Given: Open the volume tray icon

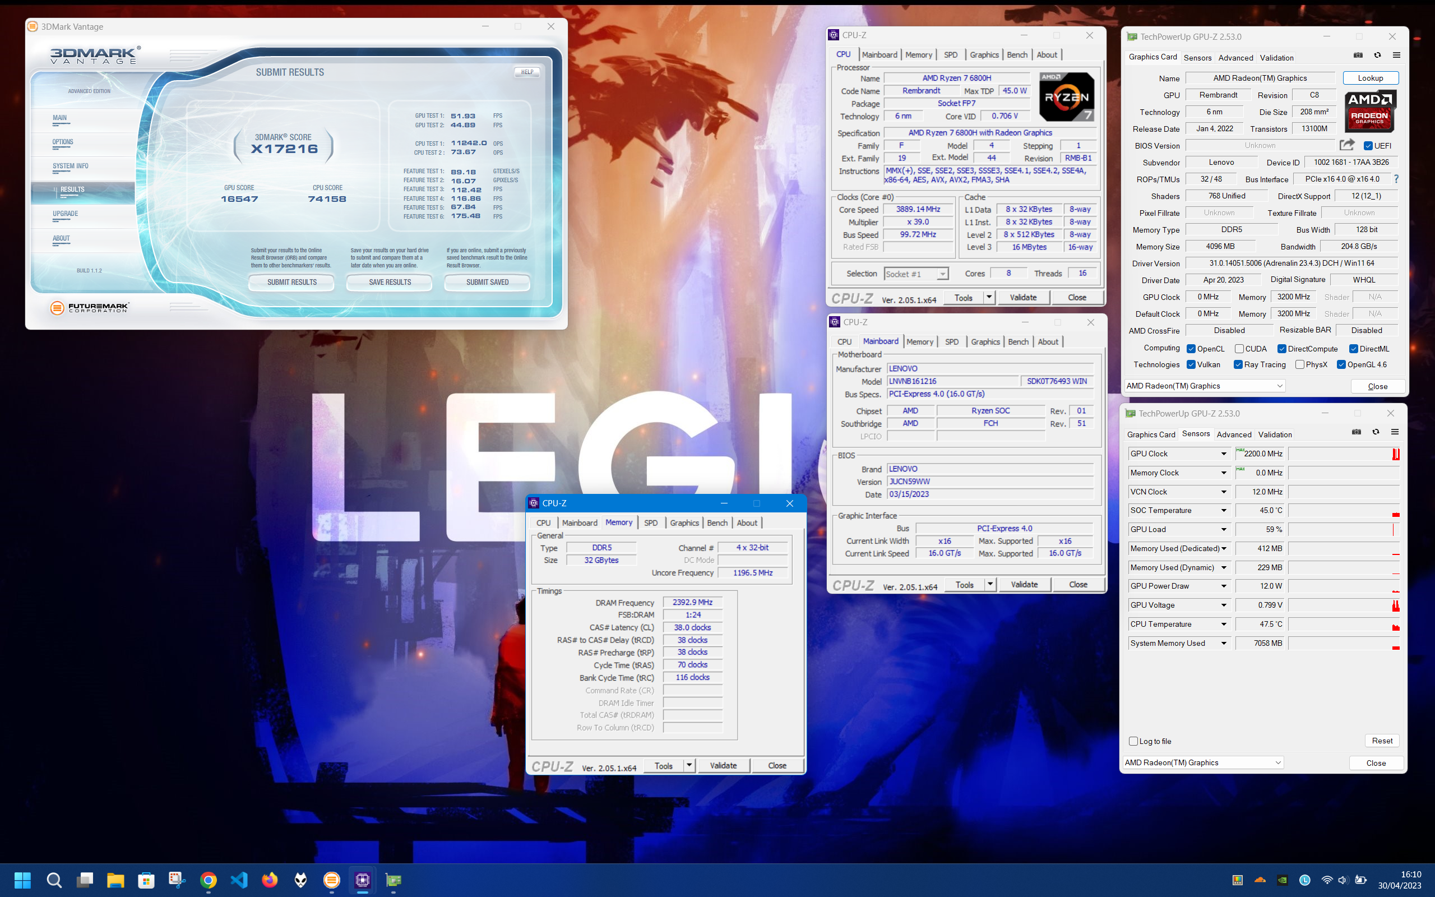Looking at the screenshot, I should (x=1343, y=880).
